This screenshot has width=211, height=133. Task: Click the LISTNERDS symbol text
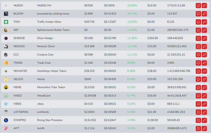(x=21, y=112)
